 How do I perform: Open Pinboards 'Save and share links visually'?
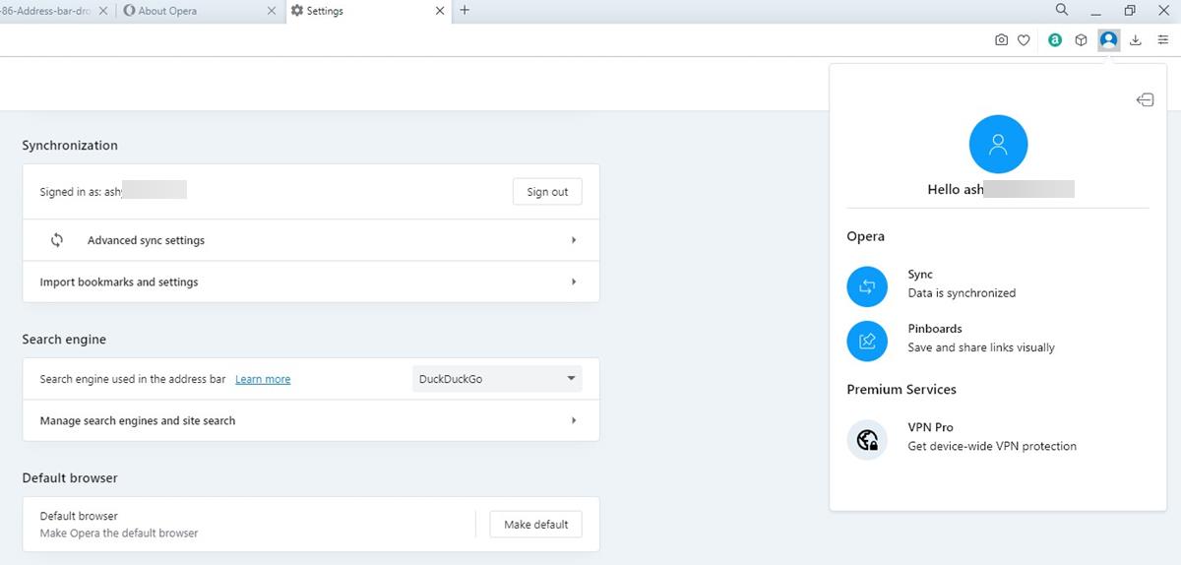(x=981, y=347)
